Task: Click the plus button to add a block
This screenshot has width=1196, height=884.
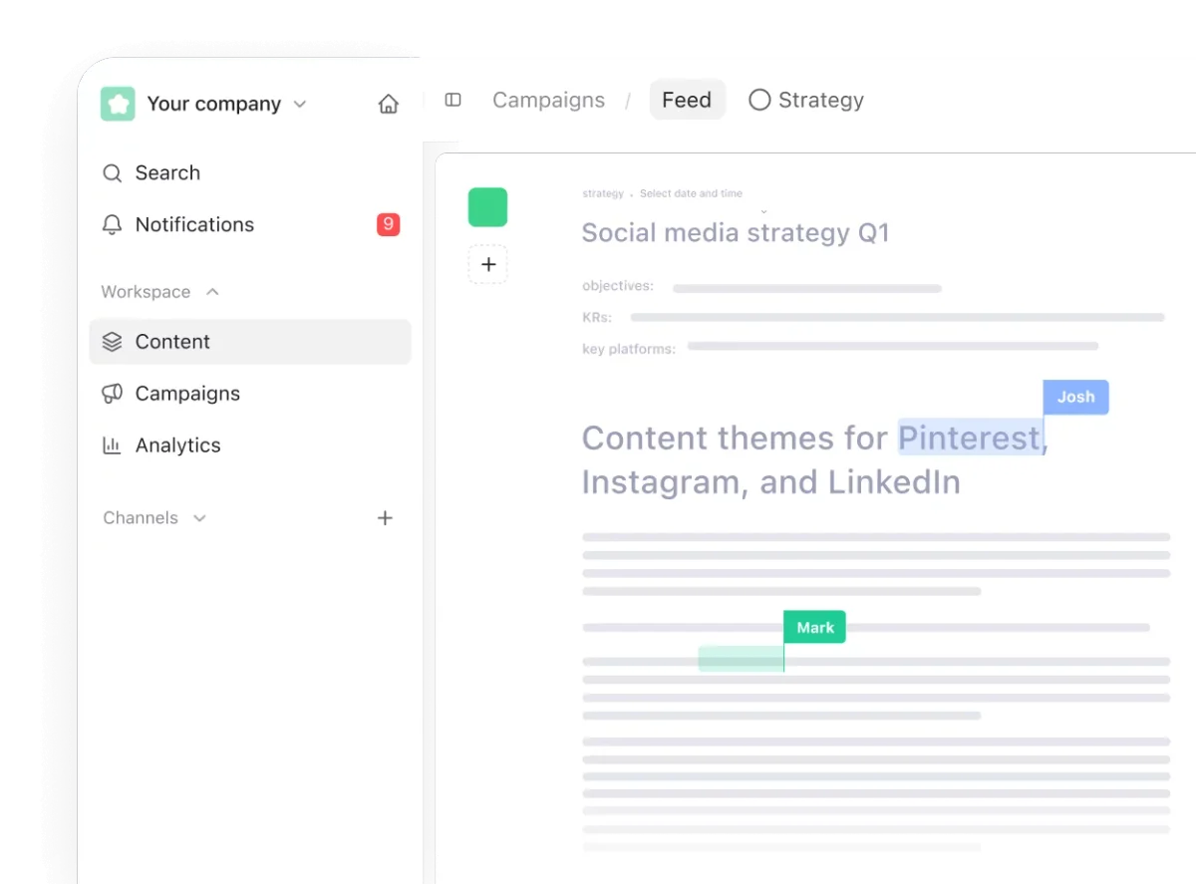Action: coord(487,264)
